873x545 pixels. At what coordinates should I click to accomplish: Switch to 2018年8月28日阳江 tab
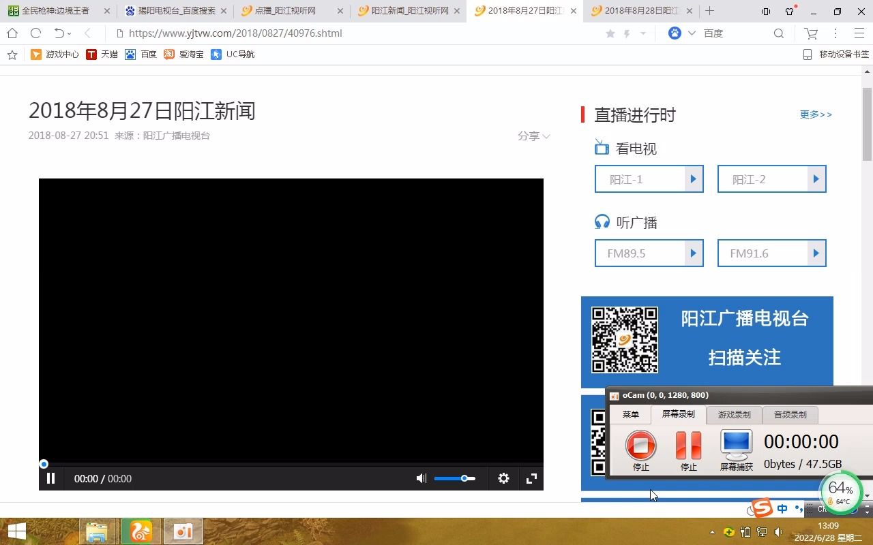(642, 11)
